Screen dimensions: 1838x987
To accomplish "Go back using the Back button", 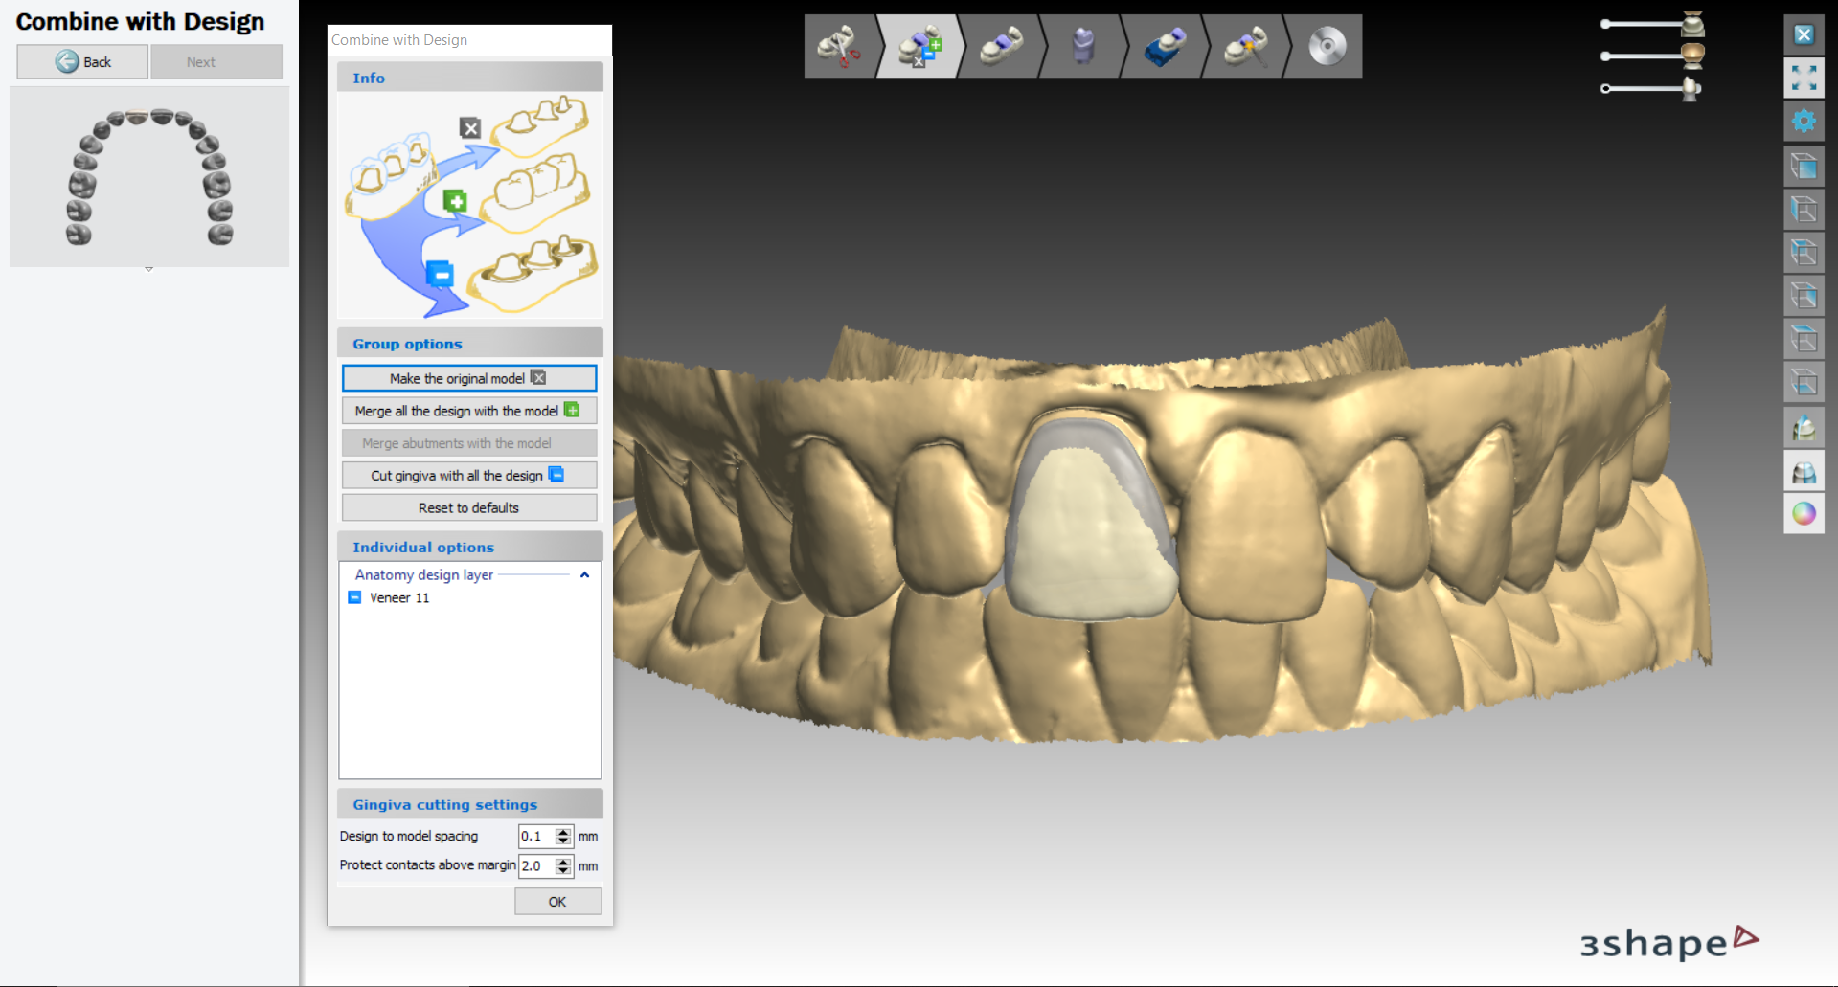I will click(82, 61).
